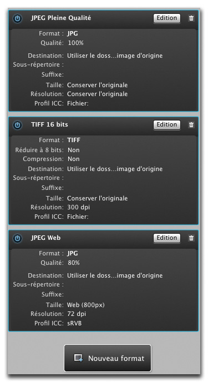Open Edition for TIFF 16 bits
The height and width of the screenshot is (382, 208).
pyautogui.click(x=167, y=125)
